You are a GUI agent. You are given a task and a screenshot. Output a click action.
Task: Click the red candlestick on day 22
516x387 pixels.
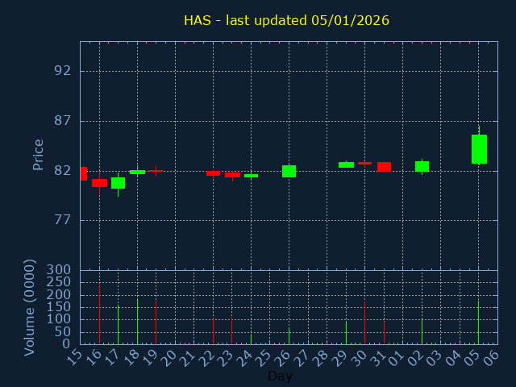click(213, 173)
